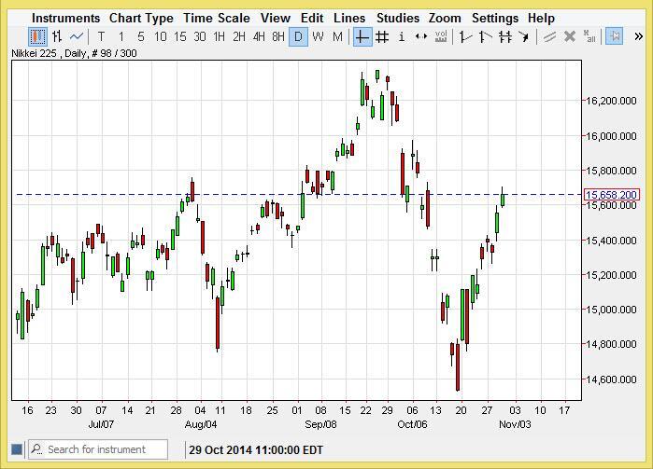Select the 1H timeframe button
This screenshot has width=653, height=469.
pos(219,37)
